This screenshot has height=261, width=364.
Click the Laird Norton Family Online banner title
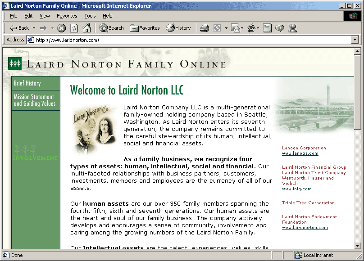point(127,64)
